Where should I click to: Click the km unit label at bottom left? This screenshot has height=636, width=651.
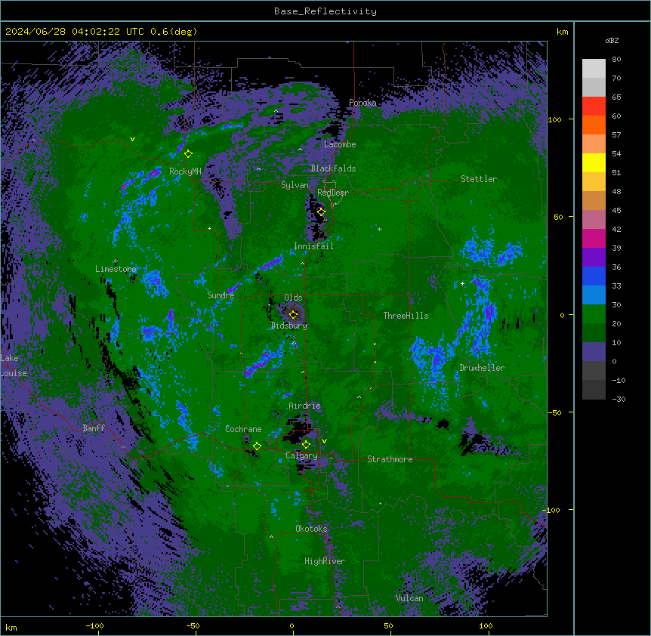pos(11,627)
